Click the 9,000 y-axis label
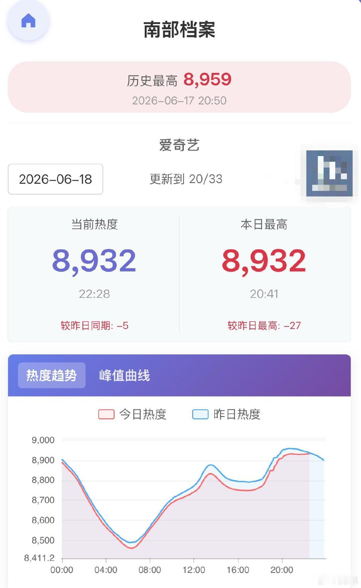Viewport: 361px width, 588px height. coord(43,440)
